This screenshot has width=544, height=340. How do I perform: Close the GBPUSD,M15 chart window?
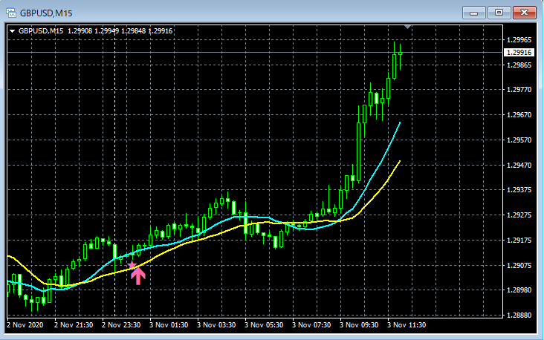525,13
